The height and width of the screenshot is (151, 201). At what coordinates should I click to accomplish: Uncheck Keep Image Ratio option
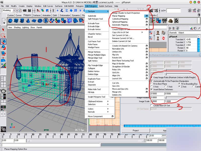pos(151,77)
